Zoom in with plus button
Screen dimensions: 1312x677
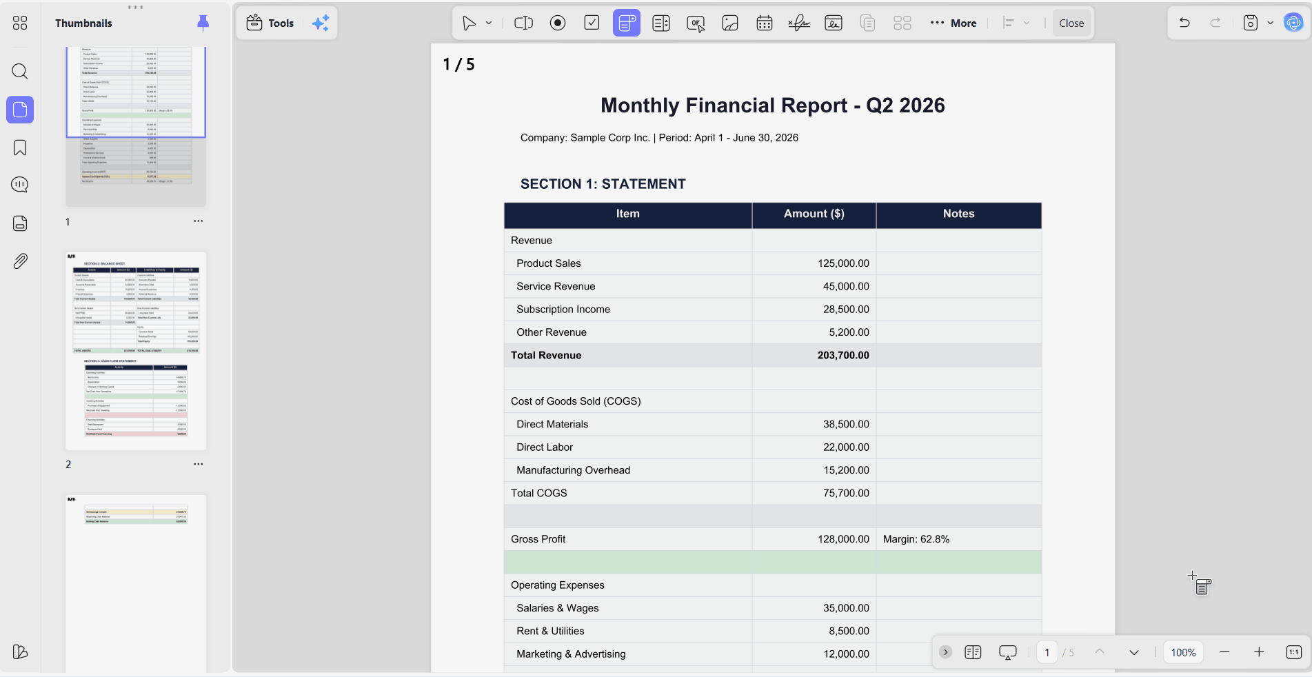[x=1259, y=652]
